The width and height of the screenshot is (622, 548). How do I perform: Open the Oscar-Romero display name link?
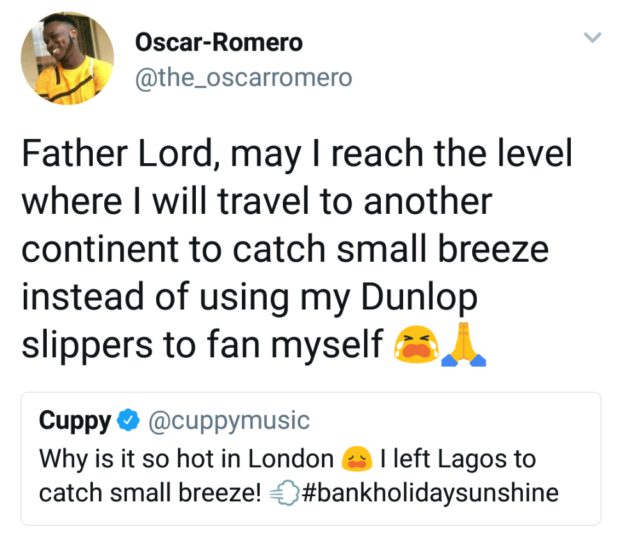pyautogui.click(x=219, y=43)
